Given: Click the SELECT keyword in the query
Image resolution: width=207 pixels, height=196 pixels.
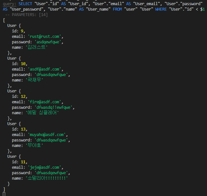Looking at the screenshot, I should pos(26,4).
